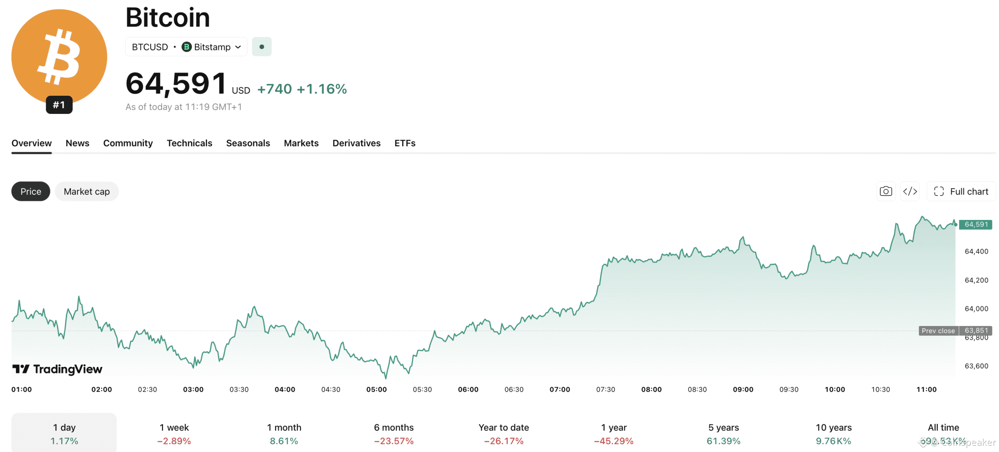Select the 1 month time range
The width and height of the screenshot is (999, 452).
[x=284, y=434]
